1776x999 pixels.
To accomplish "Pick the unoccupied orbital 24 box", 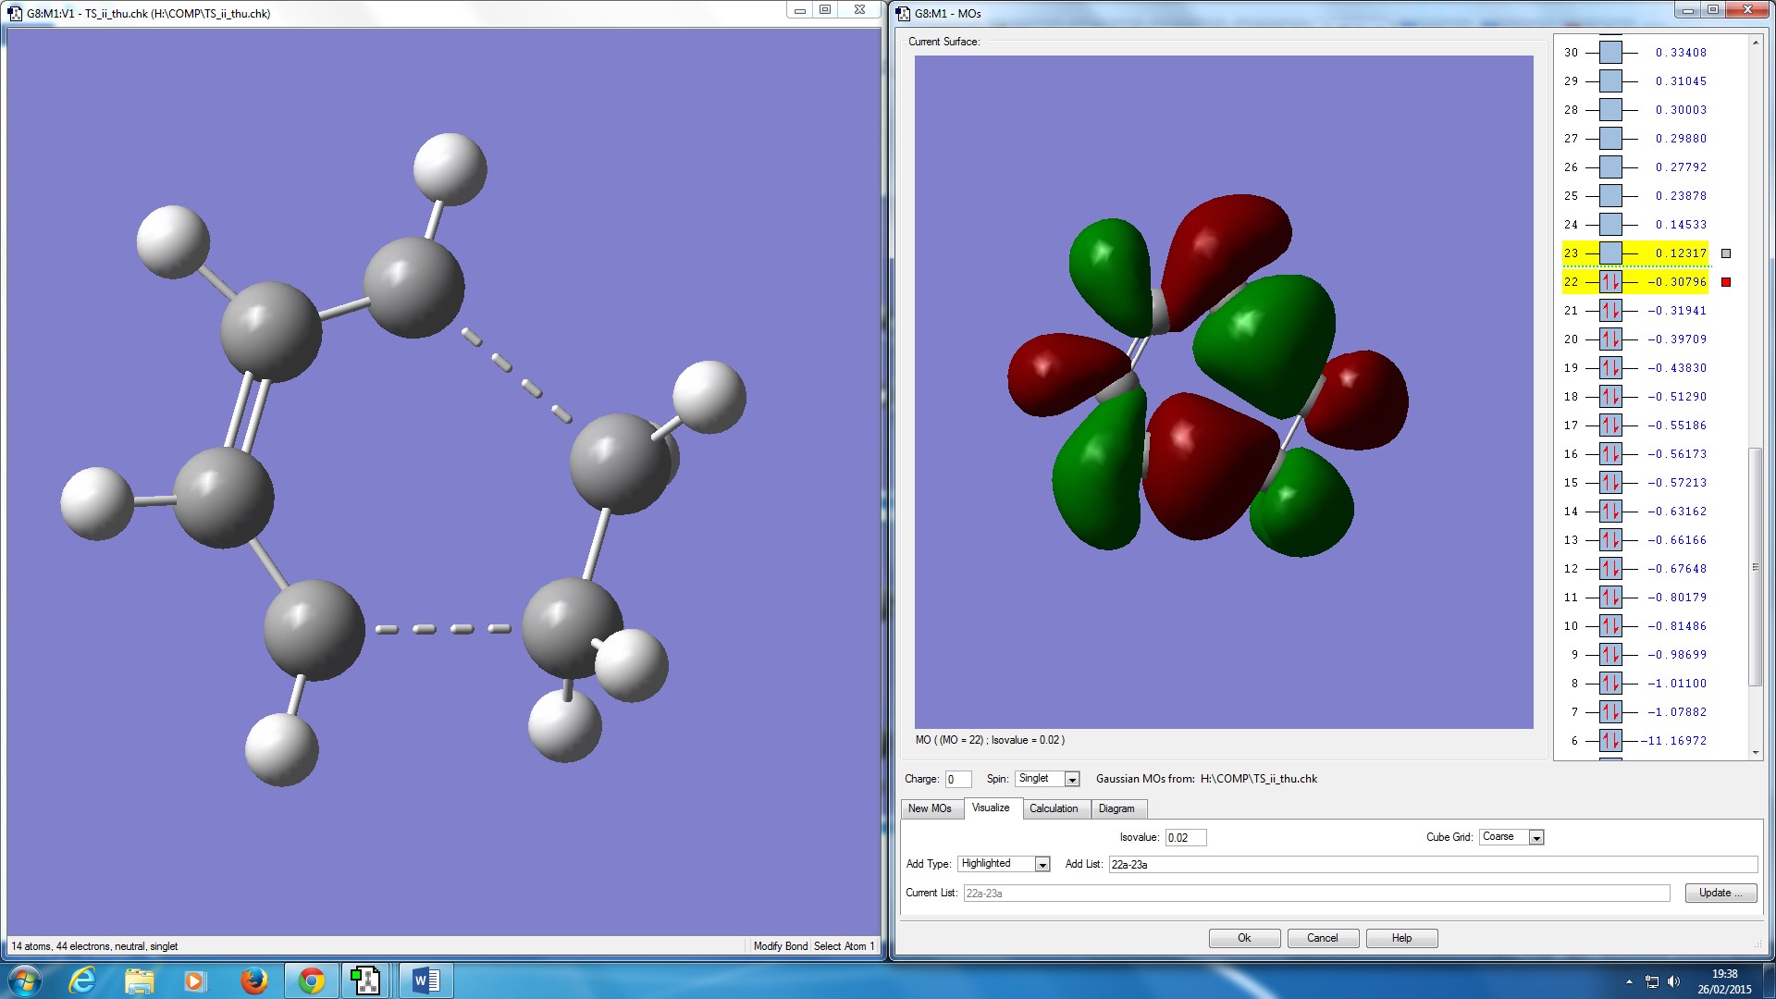I will (1610, 225).
